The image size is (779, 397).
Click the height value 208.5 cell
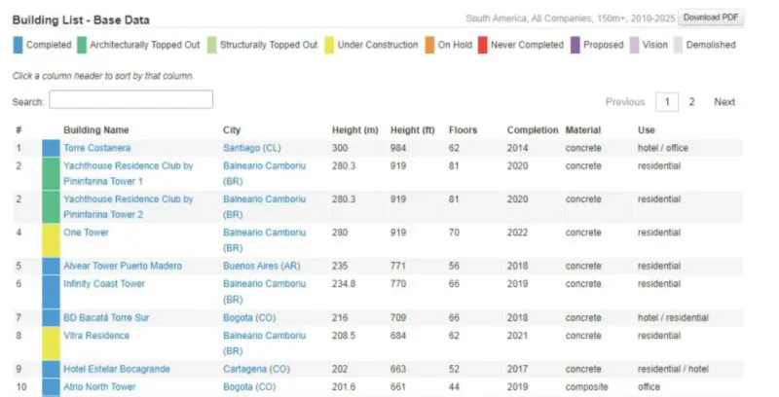tap(344, 336)
